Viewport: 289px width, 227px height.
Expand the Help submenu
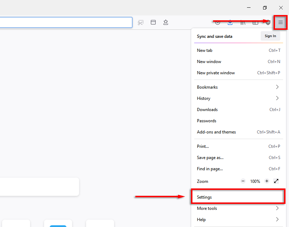pos(239,220)
